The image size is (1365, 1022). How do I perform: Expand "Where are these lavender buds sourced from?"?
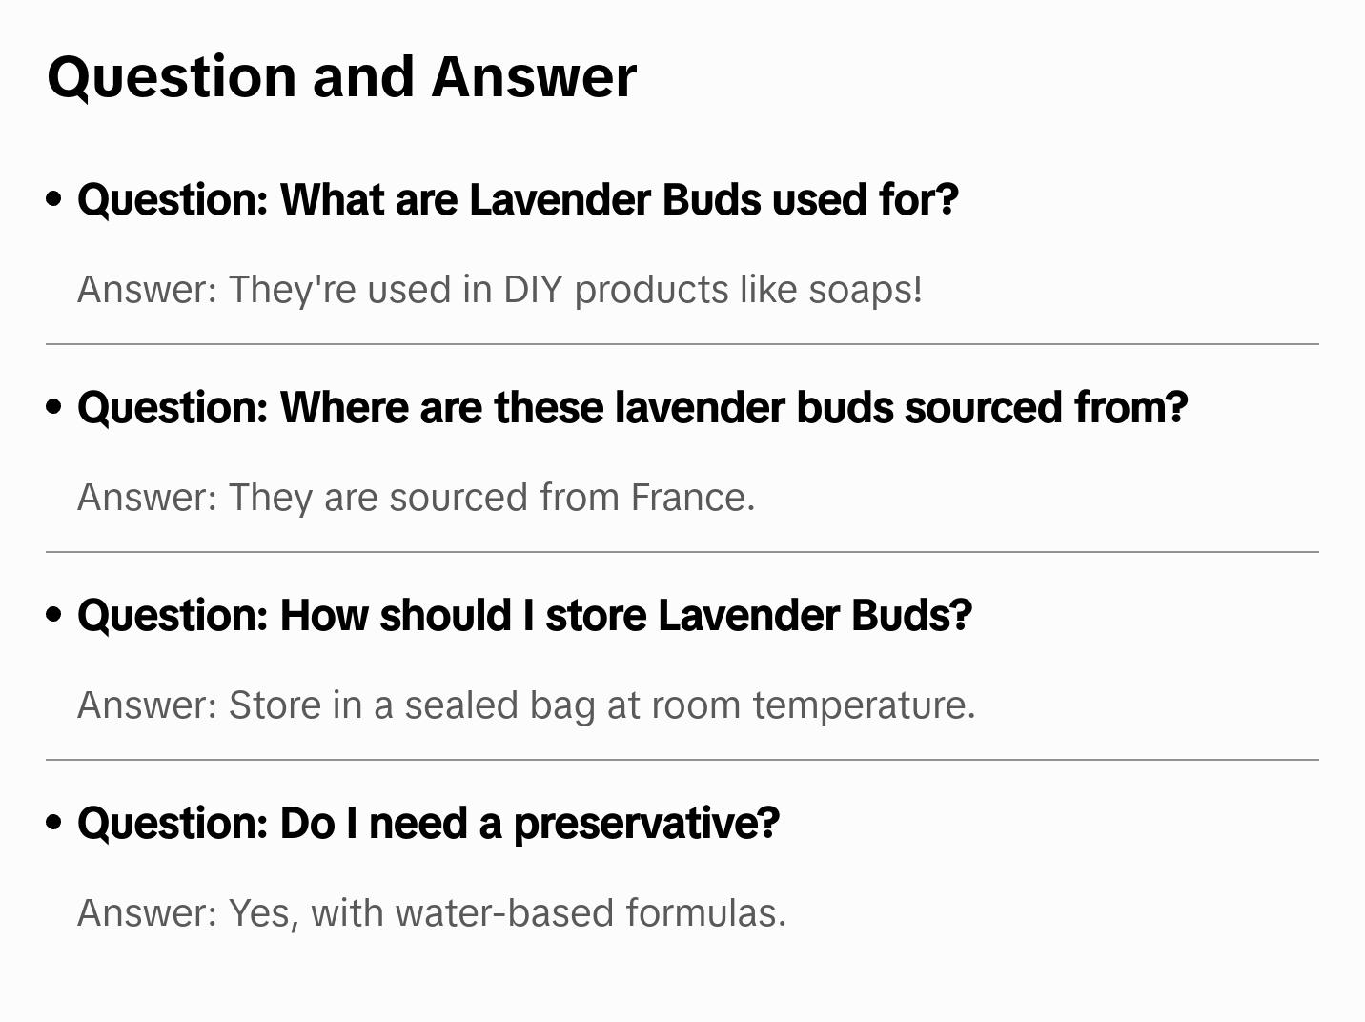[632, 407]
